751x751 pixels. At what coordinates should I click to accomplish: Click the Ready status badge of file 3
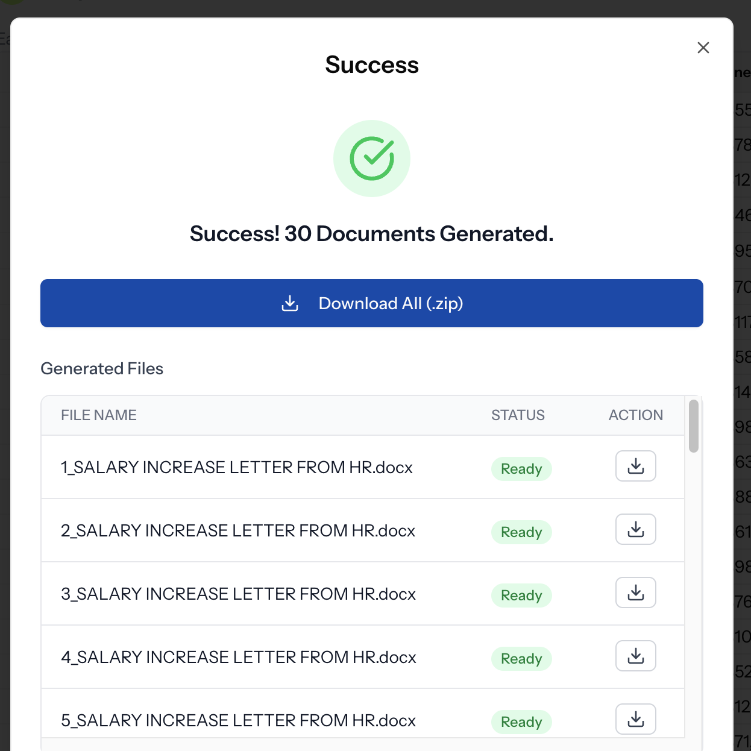pos(521,595)
